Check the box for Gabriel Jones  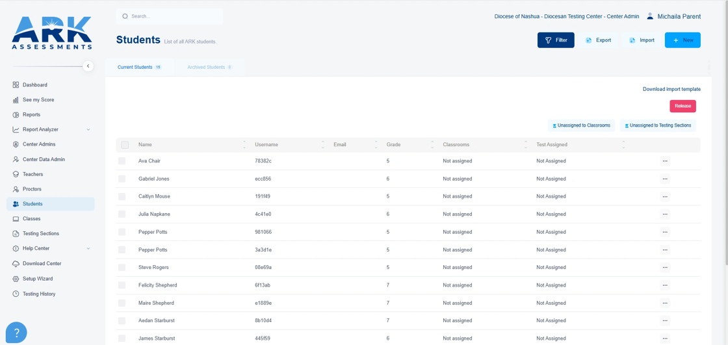tap(122, 179)
